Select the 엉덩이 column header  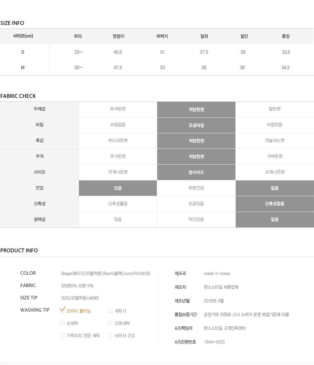118,36
